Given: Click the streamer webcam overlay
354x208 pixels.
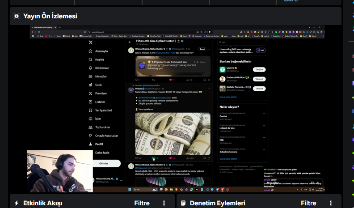Looking at the screenshot, I should click(x=60, y=171).
